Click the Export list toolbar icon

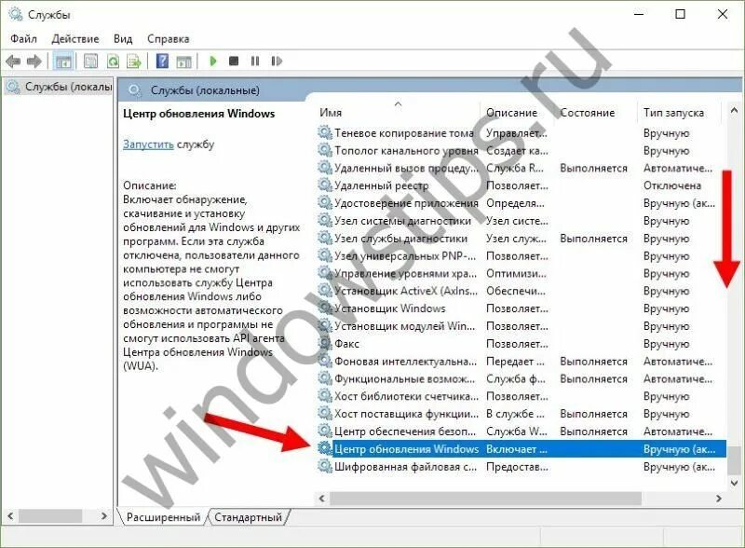134,62
